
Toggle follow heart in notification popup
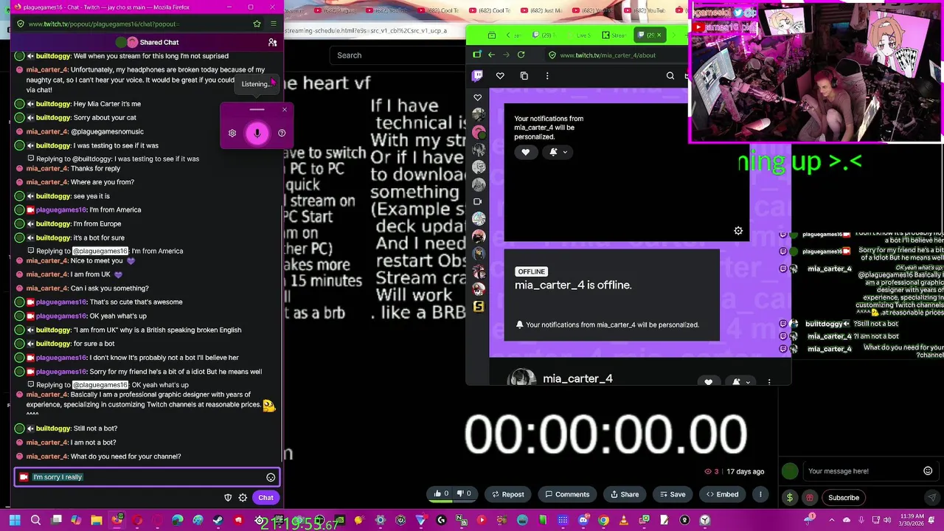525,152
